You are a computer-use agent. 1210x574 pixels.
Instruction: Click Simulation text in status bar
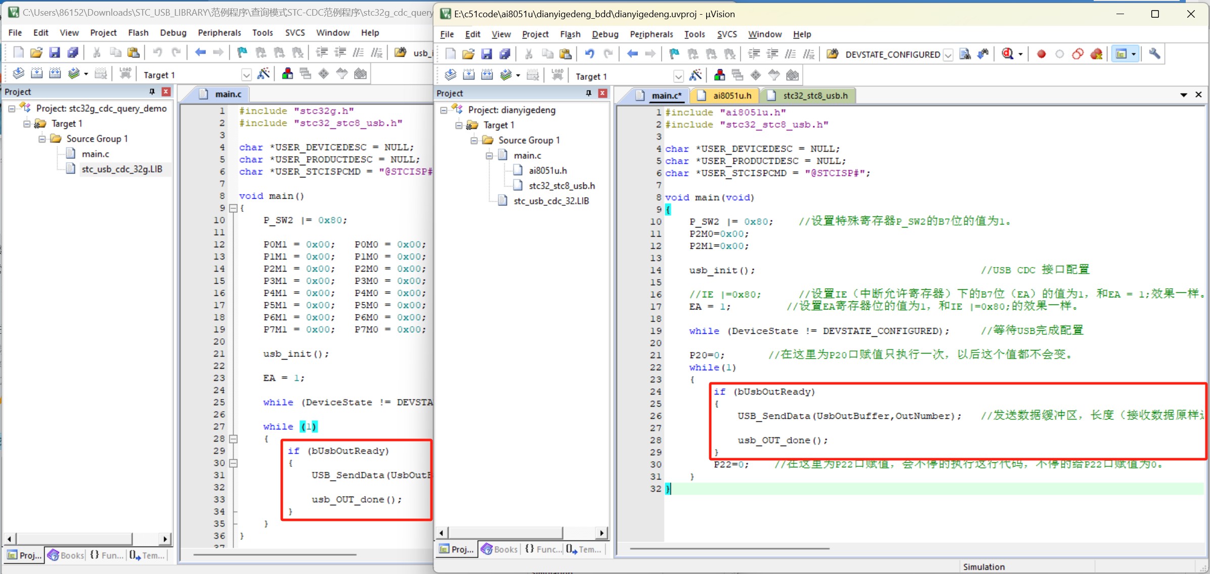coord(983,567)
